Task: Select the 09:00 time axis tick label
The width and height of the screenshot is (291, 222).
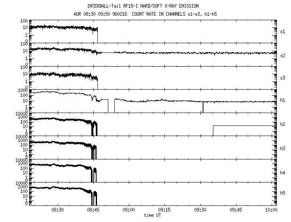Action: pos(129,210)
